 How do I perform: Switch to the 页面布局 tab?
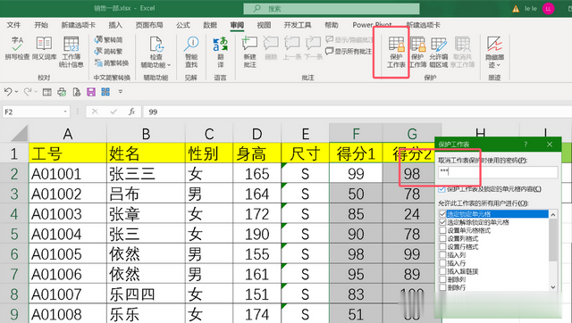149,25
